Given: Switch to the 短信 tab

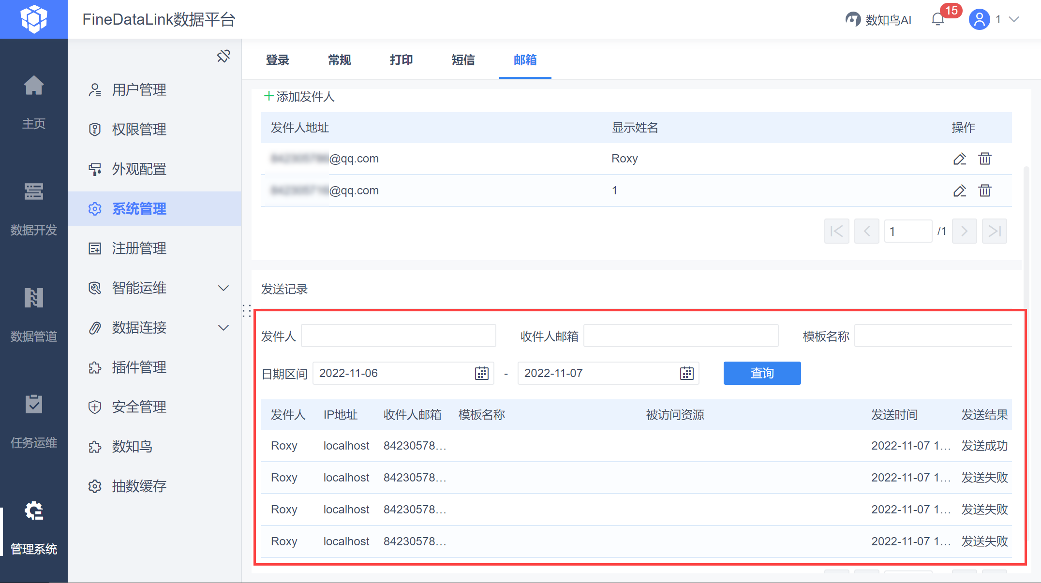Looking at the screenshot, I should (x=463, y=60).
